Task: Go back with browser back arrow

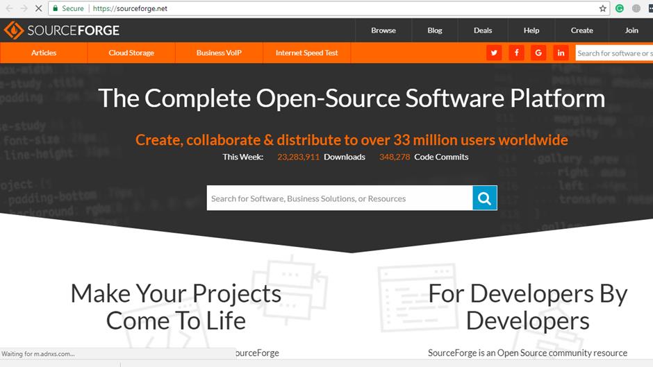Action: [x=9, y=8]
